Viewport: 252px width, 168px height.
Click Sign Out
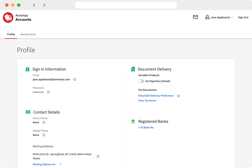243,17
